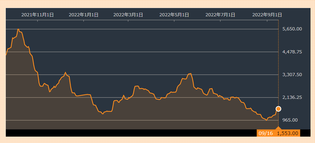Click the 5,650.00 price axis label
This screenshot has width=315, height=143.
point(292,29)
